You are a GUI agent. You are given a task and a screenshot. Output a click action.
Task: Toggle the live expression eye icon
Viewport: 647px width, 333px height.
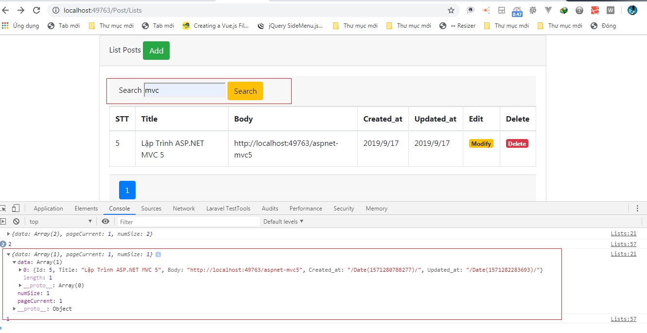105,221
